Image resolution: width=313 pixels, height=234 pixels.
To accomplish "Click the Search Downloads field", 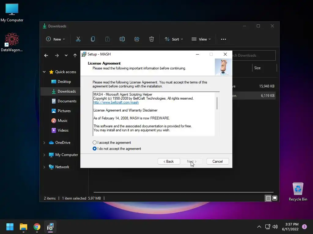I will 254,55.
